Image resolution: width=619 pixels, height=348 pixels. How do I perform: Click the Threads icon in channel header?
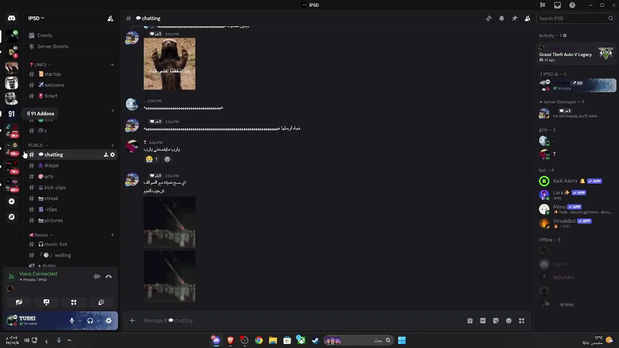[488, 18]
